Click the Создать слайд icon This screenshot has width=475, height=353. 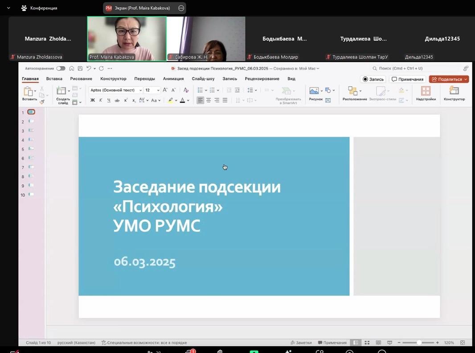61,91
